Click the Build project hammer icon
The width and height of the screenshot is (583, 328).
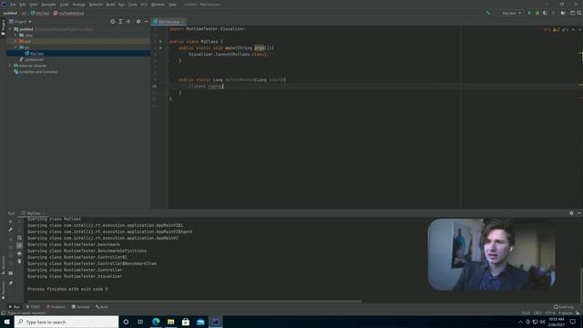(x=488, y=13)
